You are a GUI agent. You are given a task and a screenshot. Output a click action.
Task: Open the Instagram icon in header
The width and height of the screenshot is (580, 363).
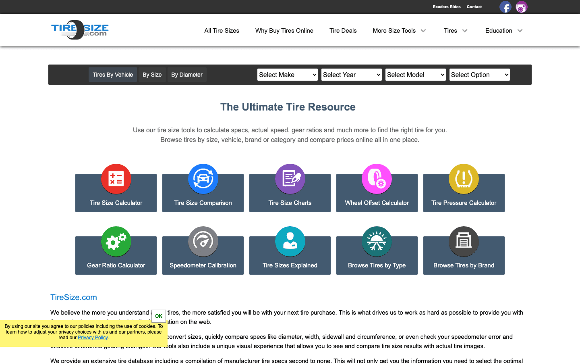[522, 7]
